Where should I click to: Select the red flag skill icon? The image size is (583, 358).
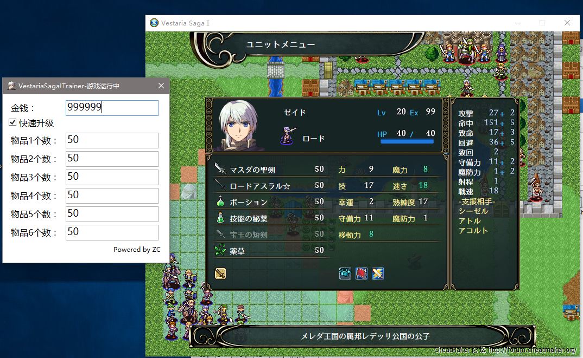(362, 274)
